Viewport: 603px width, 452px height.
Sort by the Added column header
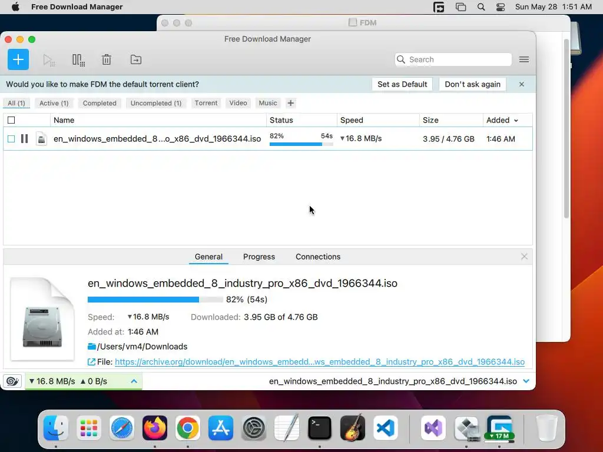[x=502, y=120]
